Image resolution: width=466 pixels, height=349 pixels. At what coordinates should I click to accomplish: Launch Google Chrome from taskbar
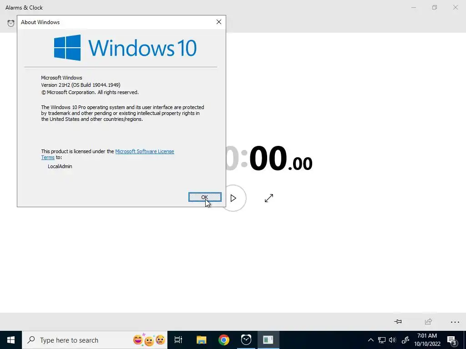(x=224, y=340)
